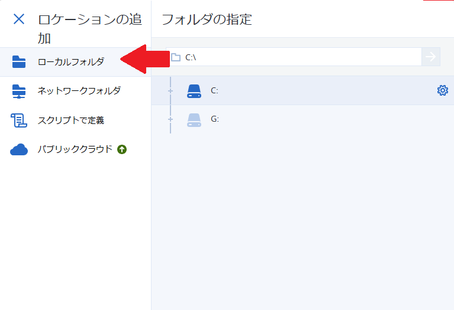Close the ロケーションの追加 panel with X
The width and height of the screenshot is (454, 310).
pos(19,19)
